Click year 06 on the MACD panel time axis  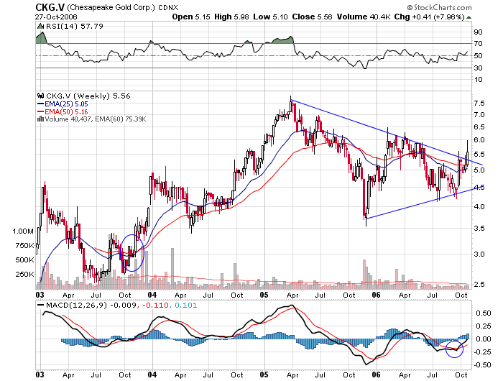pyautogui.click(x=376, y=375)
